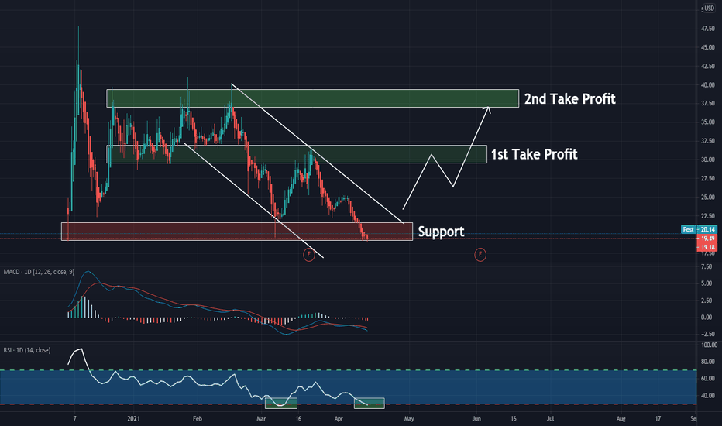The width and height of the screenshot is (722, 426).
Task: Click the 7.50 value on the MACD scale
Action: (x=707, y=266)
